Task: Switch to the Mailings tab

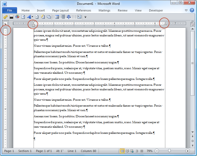Action: 104,10
